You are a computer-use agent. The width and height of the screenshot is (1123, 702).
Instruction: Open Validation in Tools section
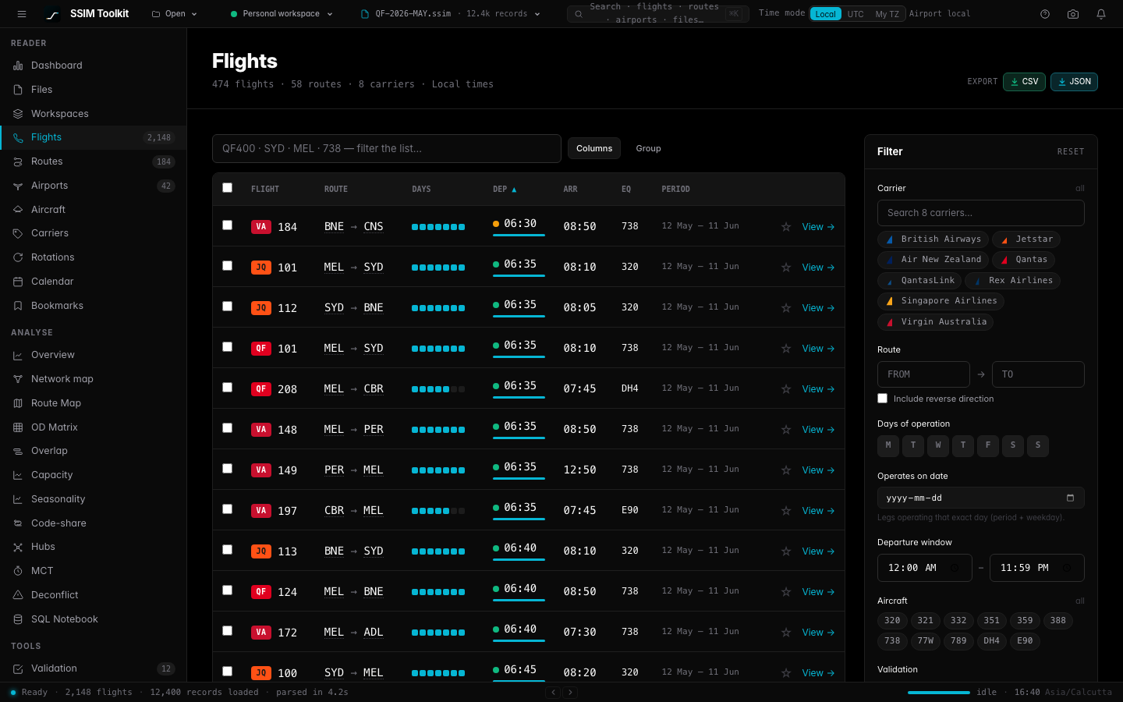93,668
